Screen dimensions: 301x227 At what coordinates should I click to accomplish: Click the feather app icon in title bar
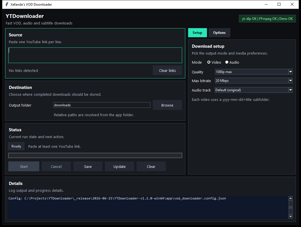point(7,4)
